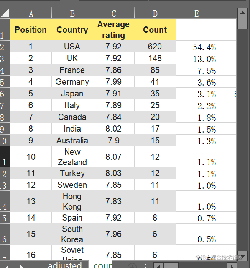This screenshot has height=268, width=250.
Task: Select the Average rating header cell
Action: (x=114, y=30)
